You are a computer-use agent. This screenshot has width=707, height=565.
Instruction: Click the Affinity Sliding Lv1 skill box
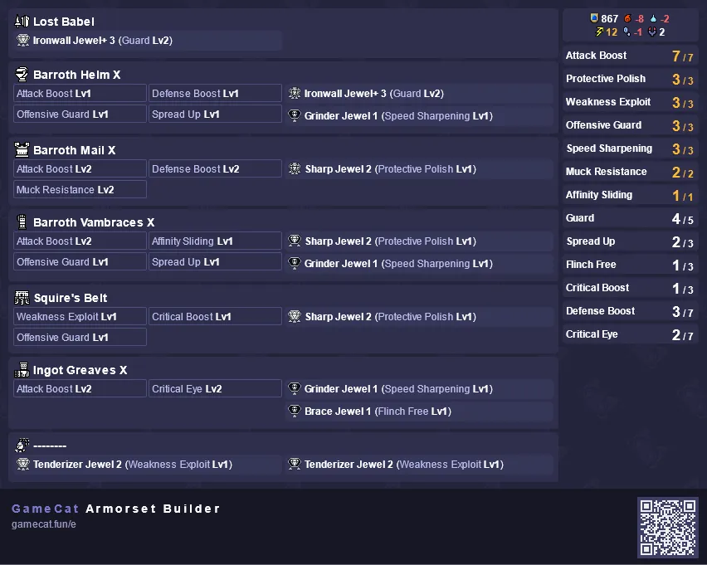pyautogui.click(x=215, y=241)
